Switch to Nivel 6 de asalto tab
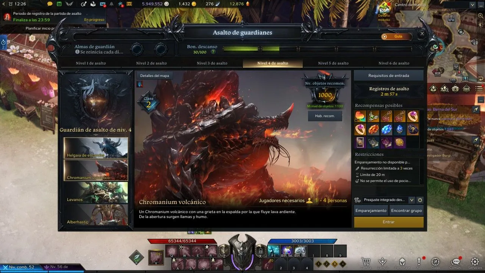 394,63
